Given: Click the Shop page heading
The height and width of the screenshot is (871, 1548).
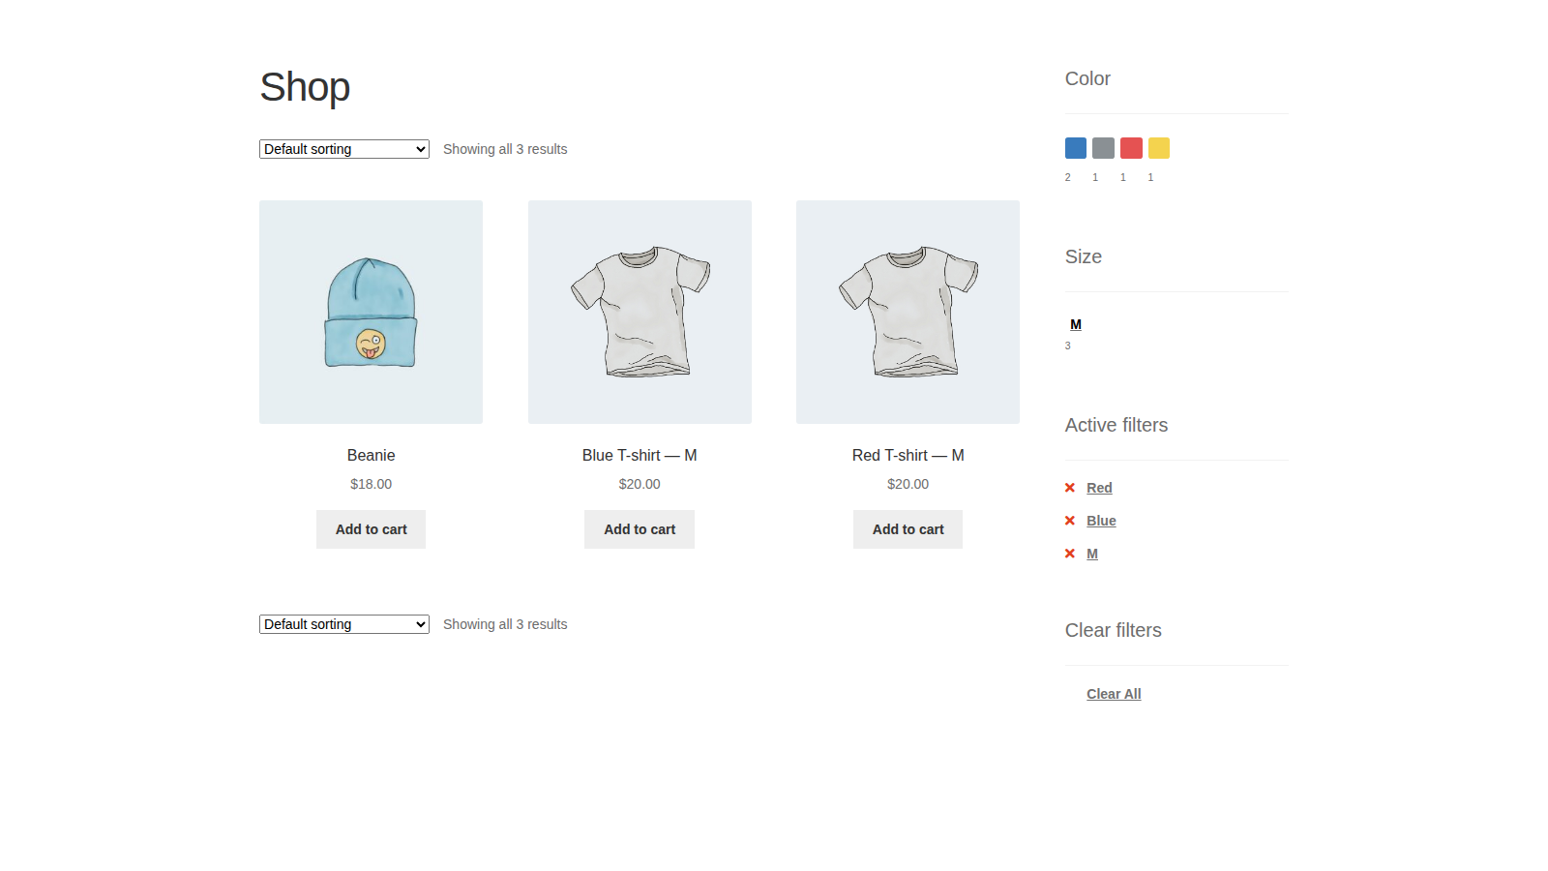Looking at the screenshot, I should 305,87.
